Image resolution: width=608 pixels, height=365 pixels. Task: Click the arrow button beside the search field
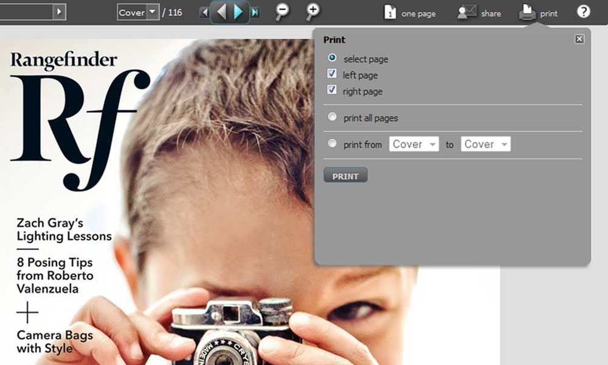[x=60, y=12]
